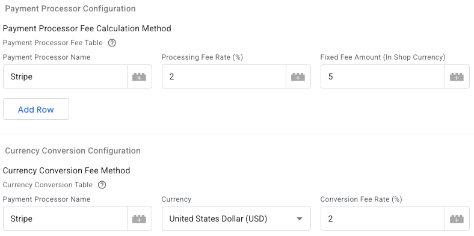Image resolution: width=474 pixels, height=236 pixels.
Task: Insert variable for Processing Fee Rate
Action: pyautogui.click(x=298, y=76)
